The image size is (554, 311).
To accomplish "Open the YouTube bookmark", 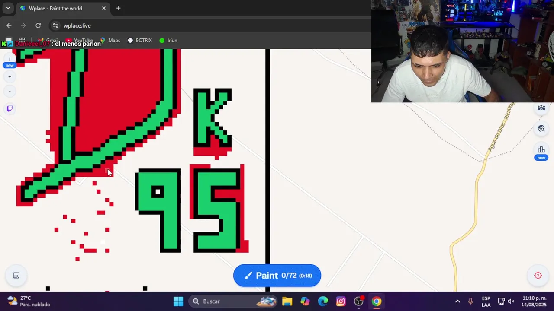I will click(80, 41).
